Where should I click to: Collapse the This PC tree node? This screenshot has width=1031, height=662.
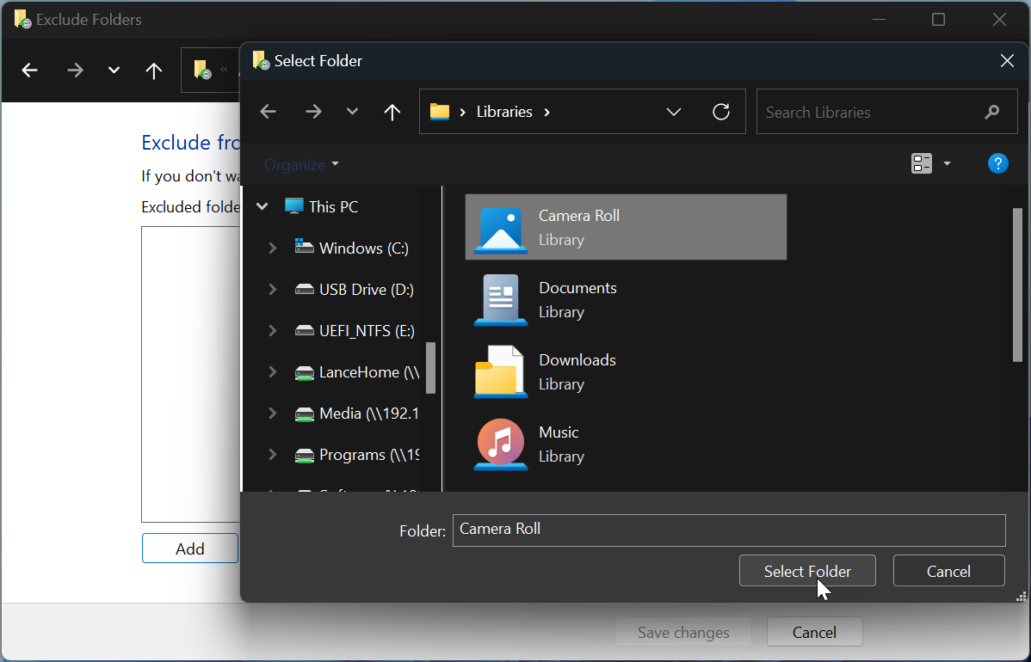pyautogui.click(x=262, y=206)
